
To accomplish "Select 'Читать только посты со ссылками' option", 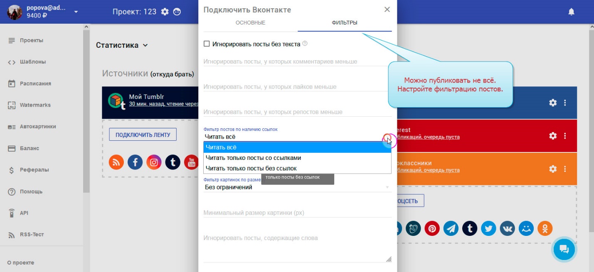I will (x=253, y=158).
